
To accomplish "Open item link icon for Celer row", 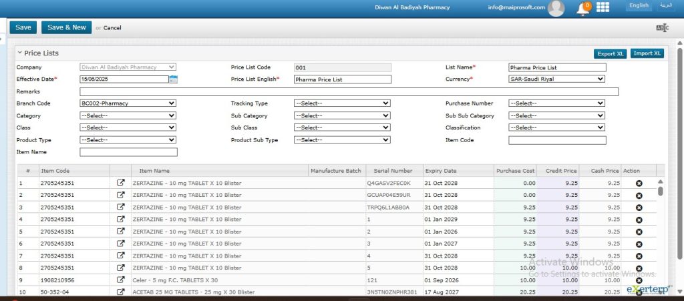I will [121, 280].
